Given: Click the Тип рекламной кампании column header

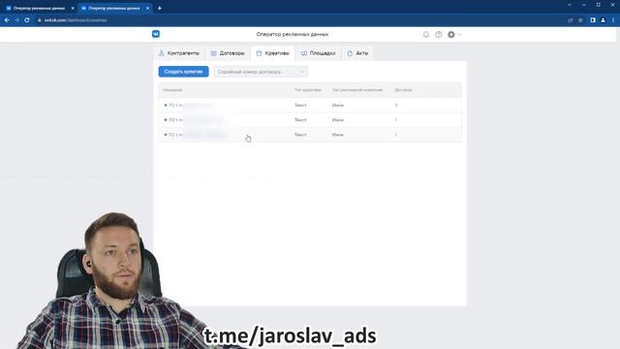Looking at the screenshot, I should click(357, 90).
